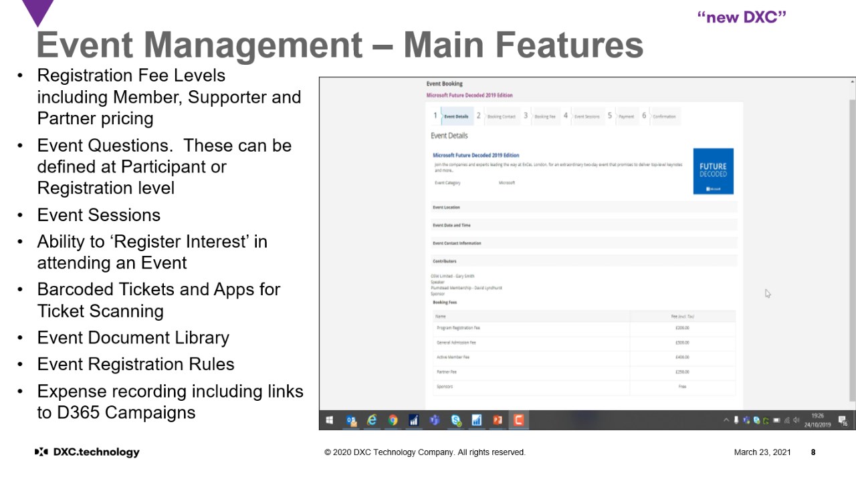Click the battery status tray icon
Viewport: 856px width, 481px height.
[776, 420]
